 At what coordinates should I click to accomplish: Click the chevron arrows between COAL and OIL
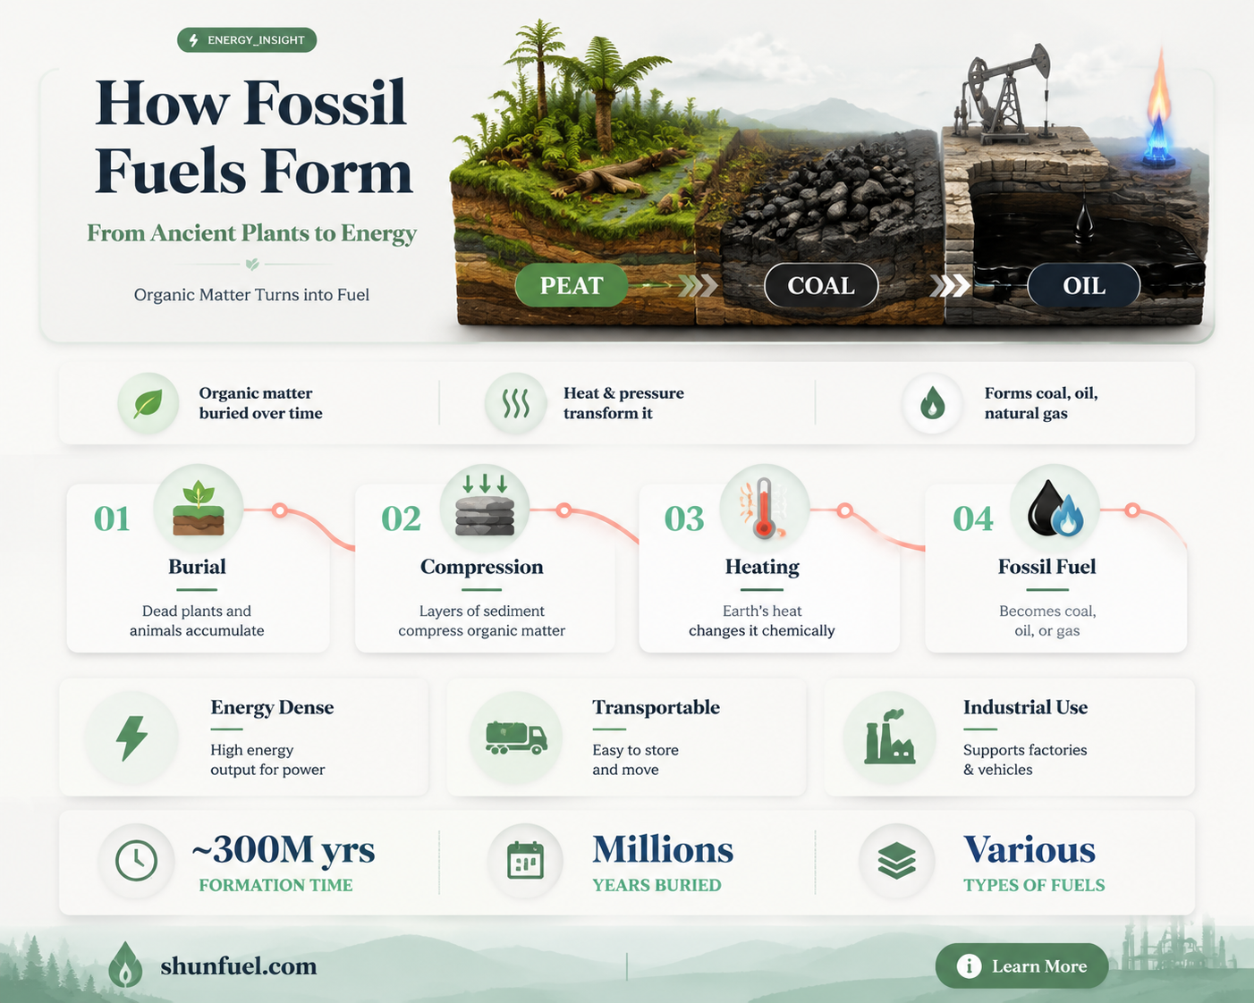tap(950, 286)
